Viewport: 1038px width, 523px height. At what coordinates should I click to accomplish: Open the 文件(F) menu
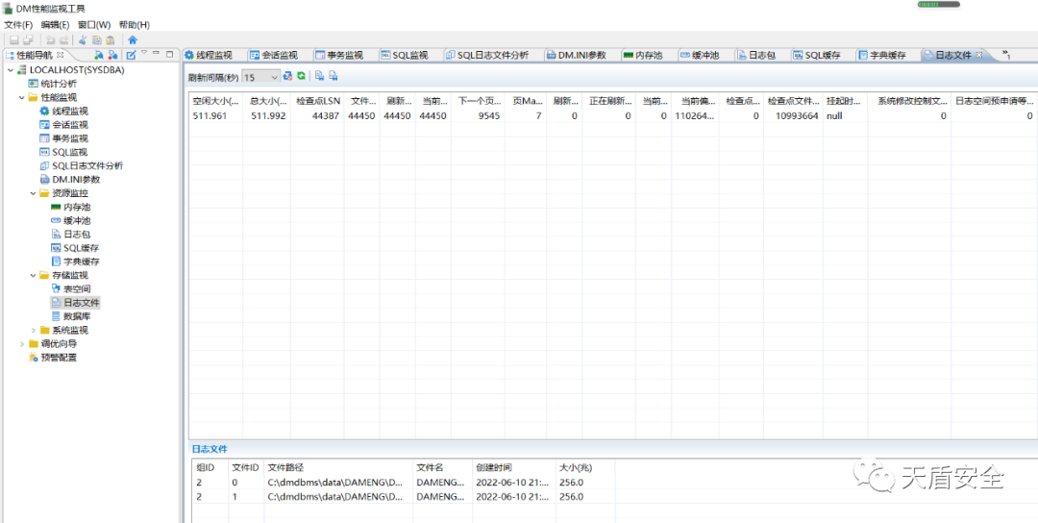click(x=18, y=24)
